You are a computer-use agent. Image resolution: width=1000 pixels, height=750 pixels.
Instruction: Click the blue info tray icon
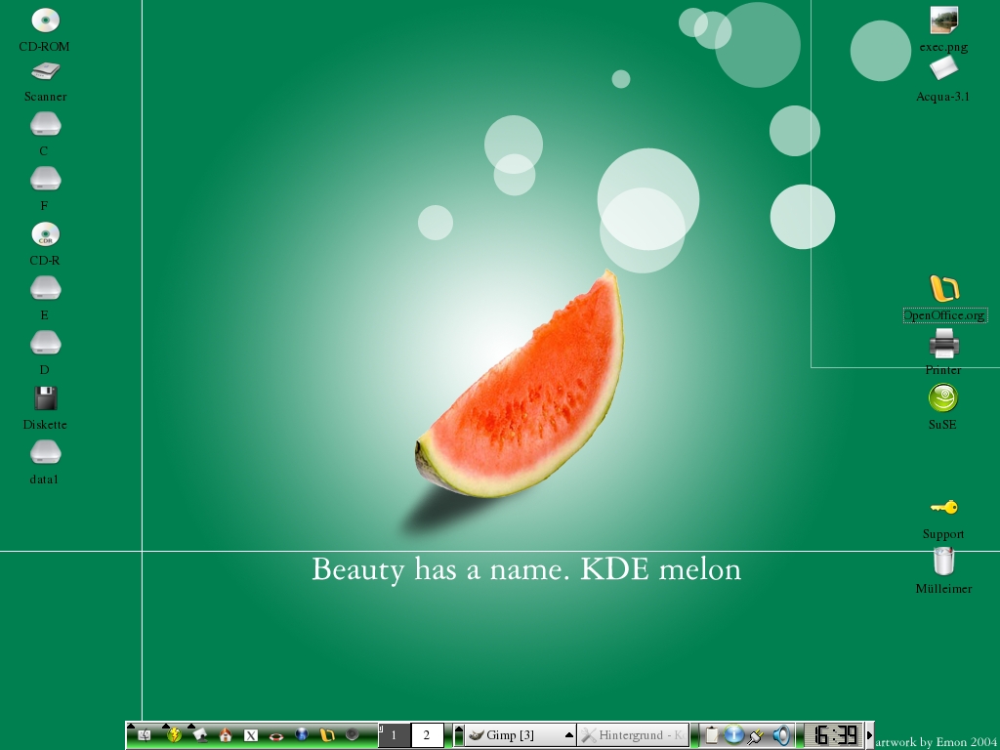[734, 734]
